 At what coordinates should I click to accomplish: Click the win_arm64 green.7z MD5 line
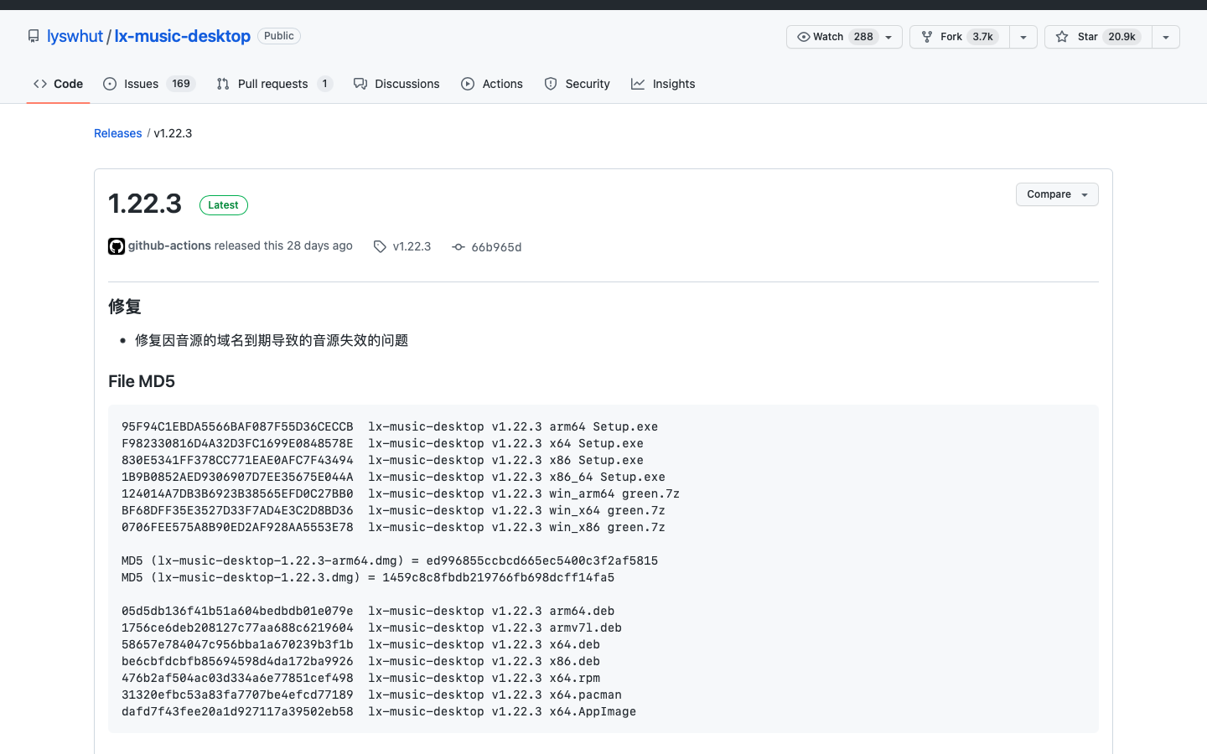tap(401, 493)
